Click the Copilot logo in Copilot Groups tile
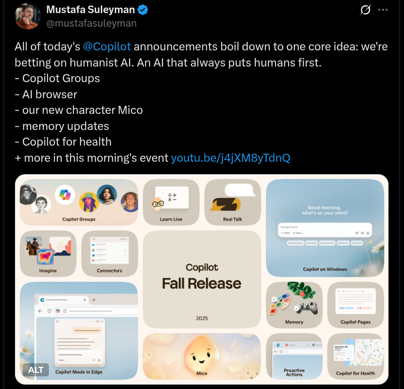The height and width of the screenshot is (389, 404). (x=65, y=194)
